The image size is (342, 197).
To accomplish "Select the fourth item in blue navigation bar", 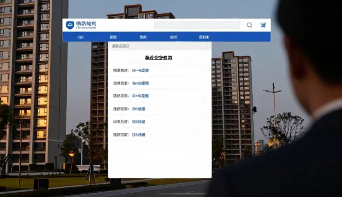I will [174, 37].
